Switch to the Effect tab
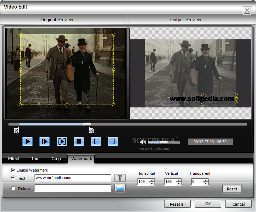Viewport: 256px width, 212px height. 13,158
